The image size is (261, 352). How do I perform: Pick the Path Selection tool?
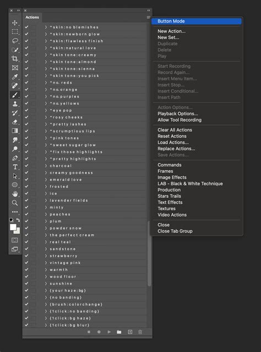click(15, 176)
